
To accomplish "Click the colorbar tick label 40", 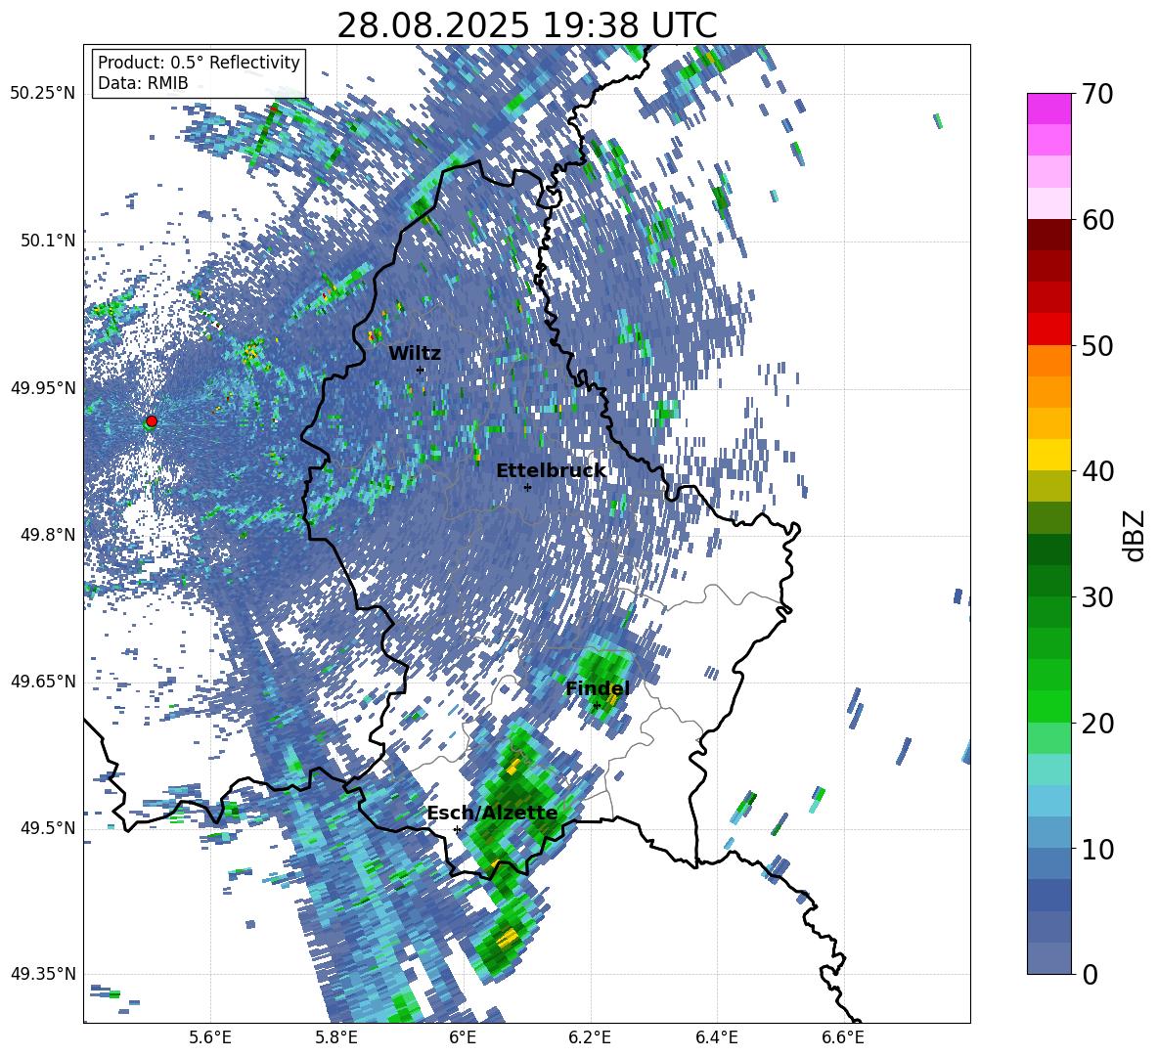I will pyautogui.click(x=1097, y=471).
